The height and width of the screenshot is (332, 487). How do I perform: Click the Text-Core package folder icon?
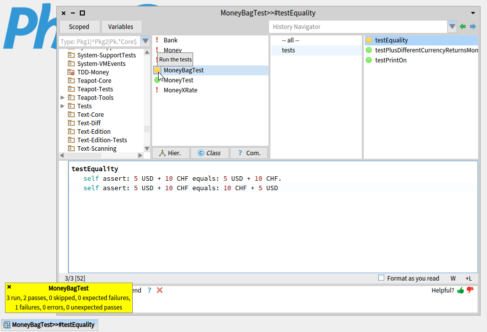71,114
